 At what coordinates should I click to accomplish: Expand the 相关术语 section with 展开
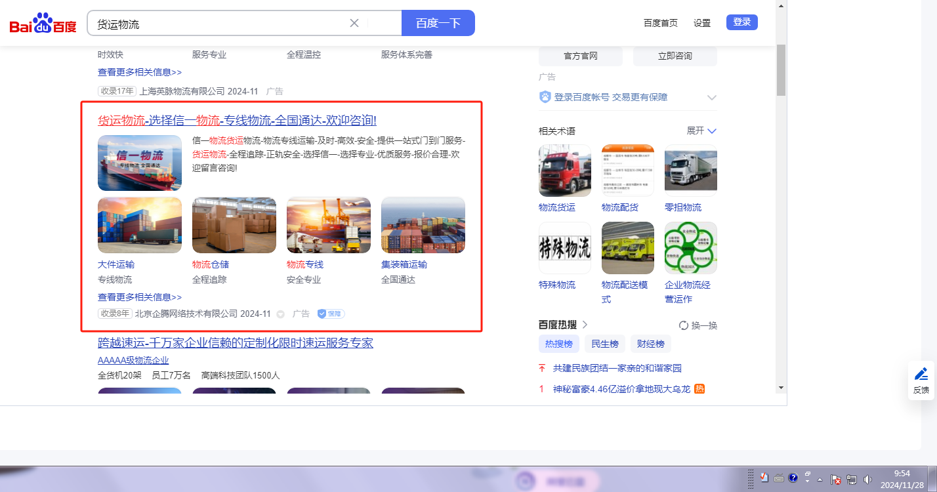pyautogui.click(x=701, y=131)
